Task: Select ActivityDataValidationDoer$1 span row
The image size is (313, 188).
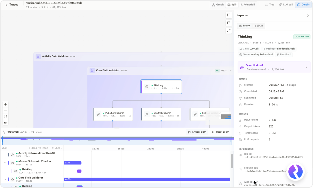Action: (32, 154)
